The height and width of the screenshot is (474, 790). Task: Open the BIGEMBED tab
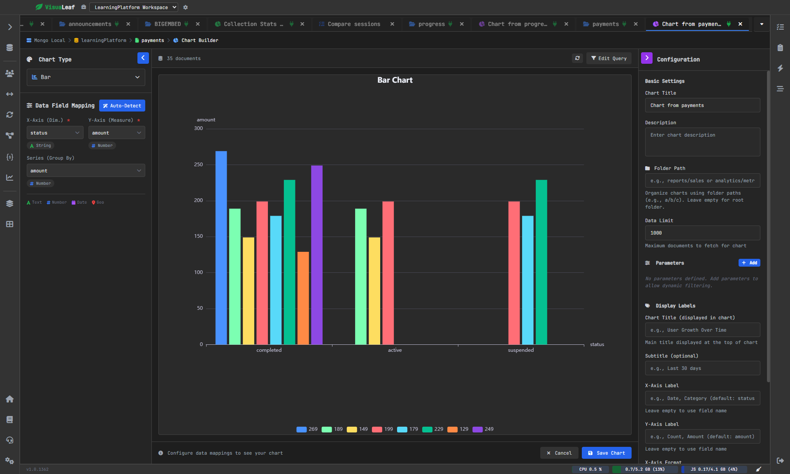pos(167,24)
